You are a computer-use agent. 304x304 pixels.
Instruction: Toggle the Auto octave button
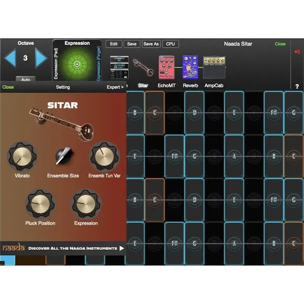tap(25, 79)
